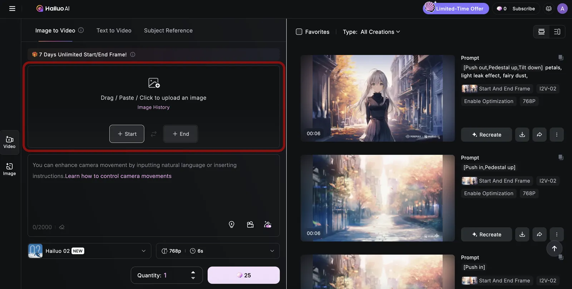This screenshot has height=289, width=572.
Task: Select Video in the left sidebar
Action: click(10, 142)
